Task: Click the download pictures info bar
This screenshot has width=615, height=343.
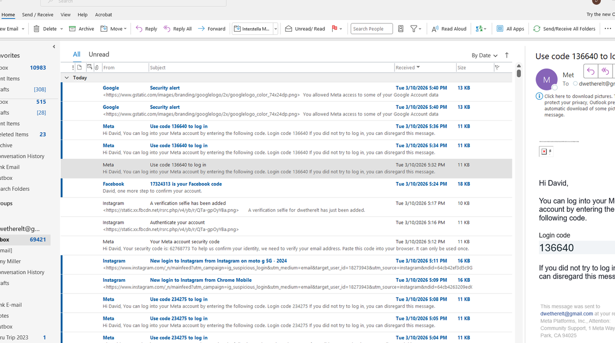Action: [575, 105]
